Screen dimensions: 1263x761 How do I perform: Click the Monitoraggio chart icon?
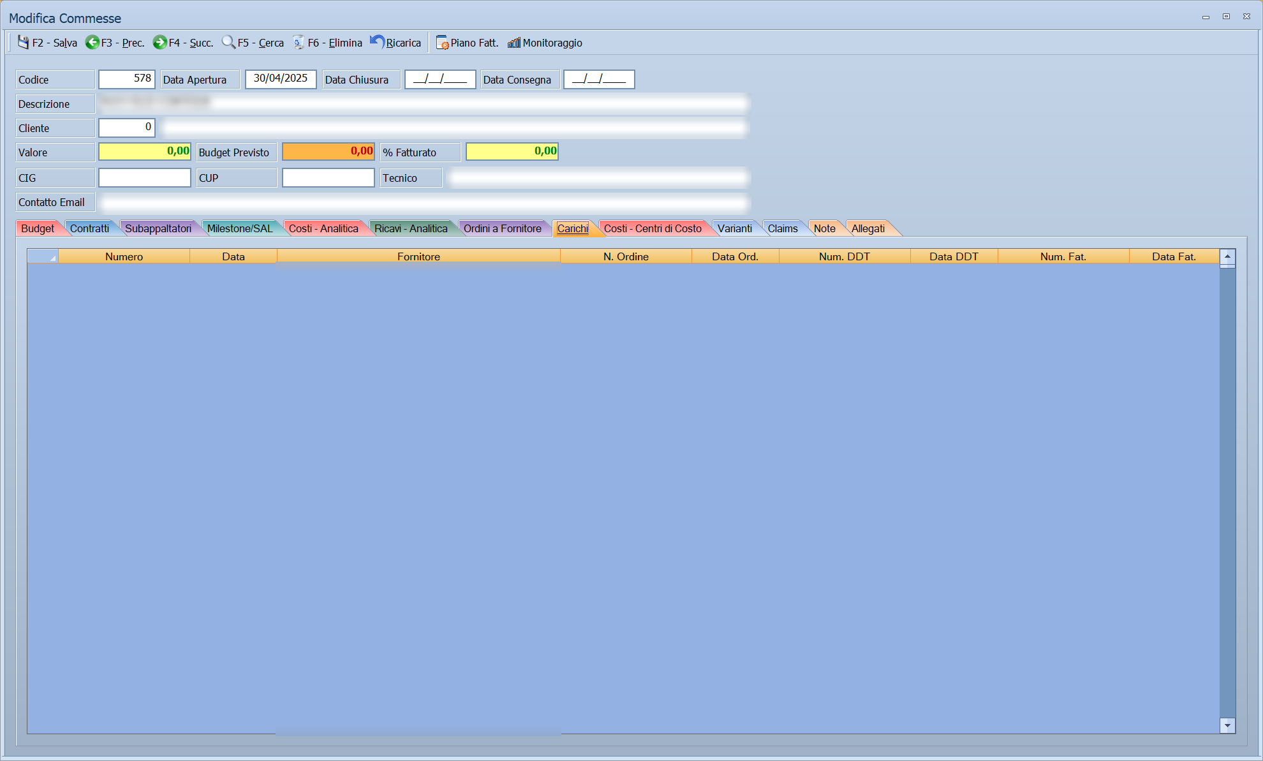point(514,43)
